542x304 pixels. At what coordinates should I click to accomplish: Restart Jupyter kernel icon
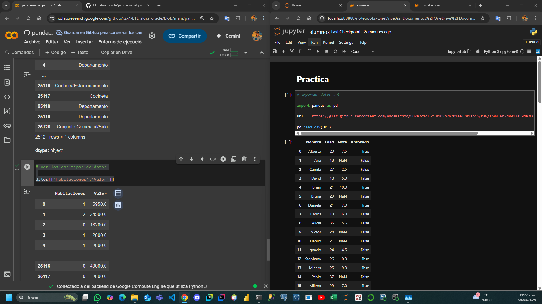coord(335,51)
